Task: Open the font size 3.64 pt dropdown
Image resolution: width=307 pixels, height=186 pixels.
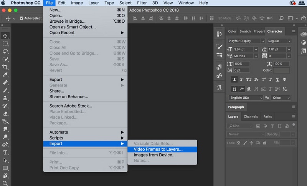Action: pos(256,50)
